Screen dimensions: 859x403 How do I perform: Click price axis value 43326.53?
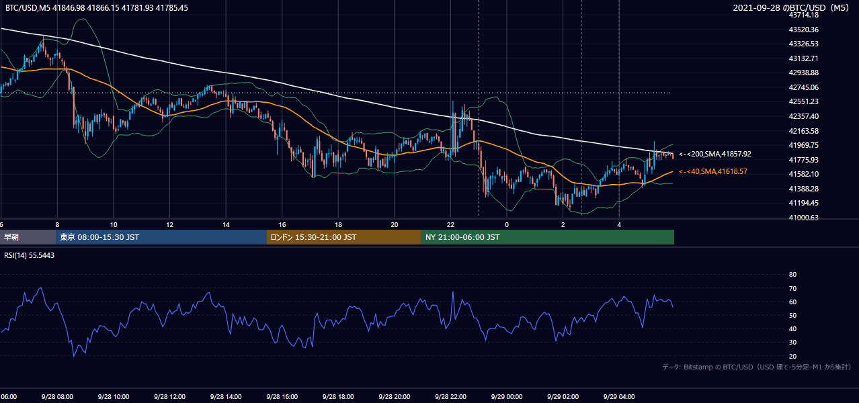click(x=803, y=44)
